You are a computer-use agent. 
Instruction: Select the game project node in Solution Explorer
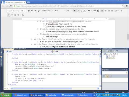point(111,54)
